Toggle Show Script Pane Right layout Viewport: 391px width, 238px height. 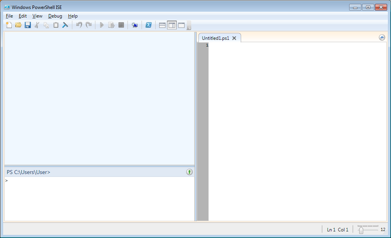tap(172, 25)
